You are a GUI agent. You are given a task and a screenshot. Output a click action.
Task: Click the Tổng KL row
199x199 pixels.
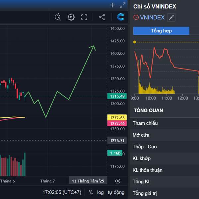coord(165,182)
